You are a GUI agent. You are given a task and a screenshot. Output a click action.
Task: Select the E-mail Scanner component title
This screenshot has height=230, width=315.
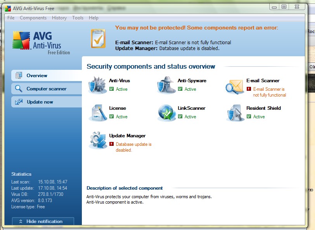tap(263, 81)
